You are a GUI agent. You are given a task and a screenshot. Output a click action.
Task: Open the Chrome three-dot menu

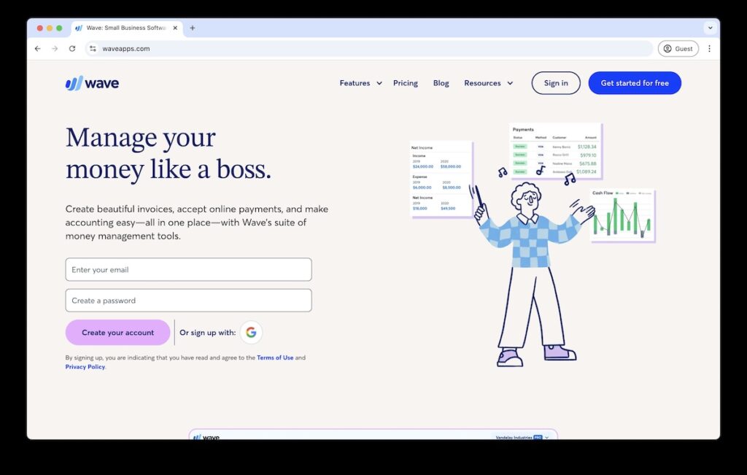coord(709,49)
